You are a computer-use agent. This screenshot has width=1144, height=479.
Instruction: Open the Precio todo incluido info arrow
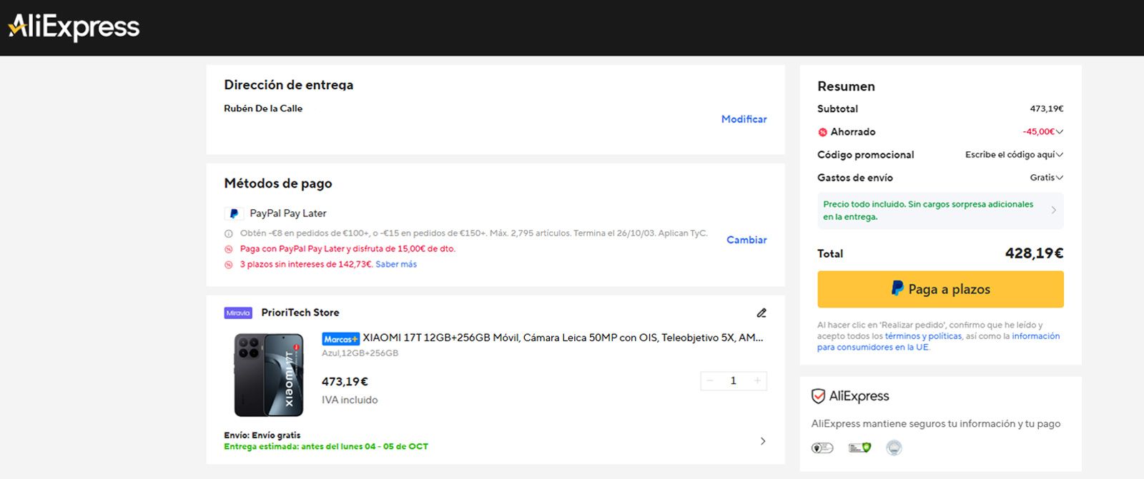1054,210
